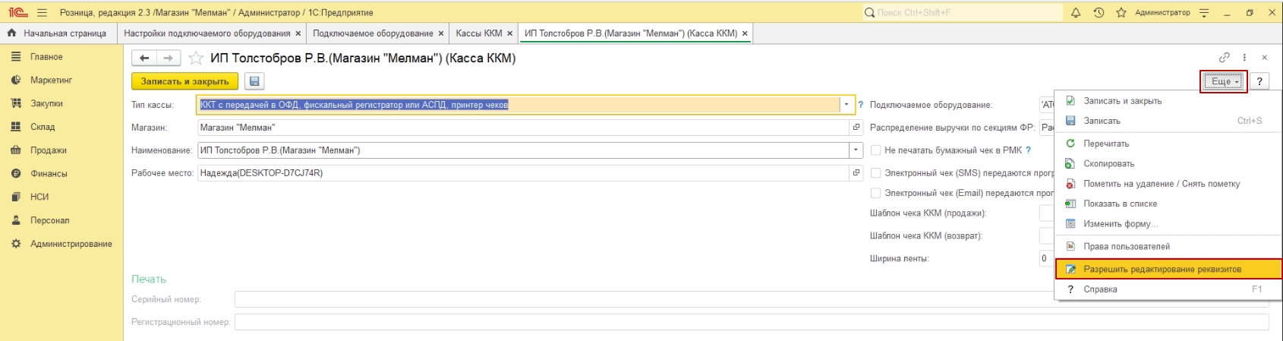Open the Еще dropdown button

coord(1224,81)
